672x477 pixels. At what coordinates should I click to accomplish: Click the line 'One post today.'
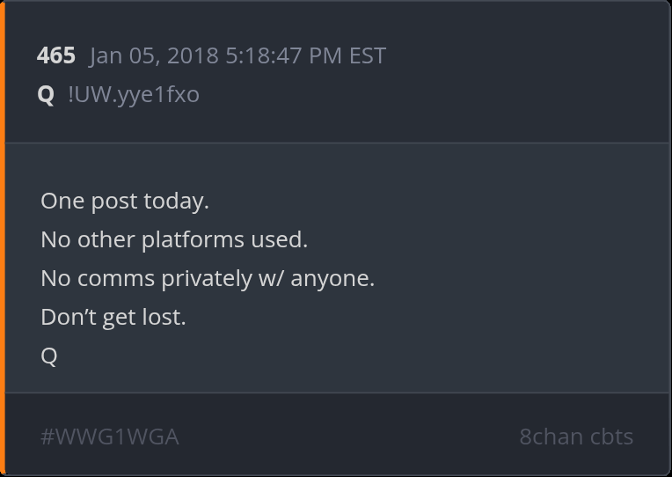pyautogui.click(x=125, y=201)
